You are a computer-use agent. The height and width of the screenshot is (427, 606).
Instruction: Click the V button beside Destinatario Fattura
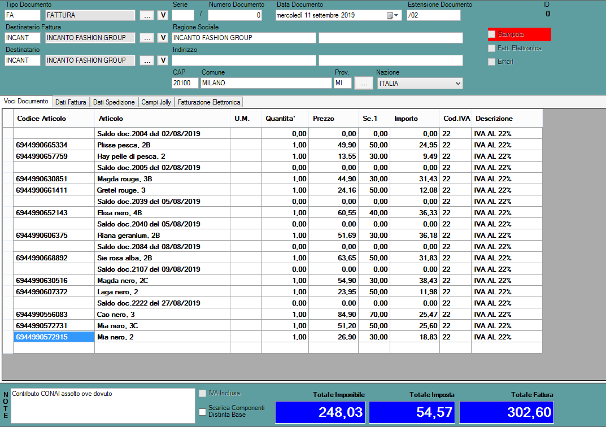tap(163, 38)
